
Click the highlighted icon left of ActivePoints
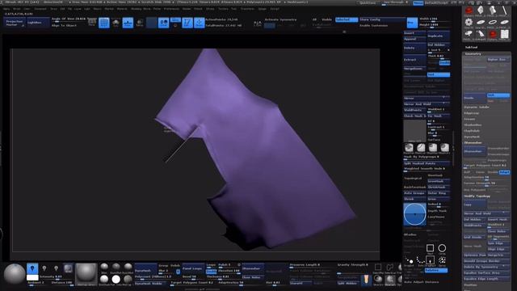(200, 23)
